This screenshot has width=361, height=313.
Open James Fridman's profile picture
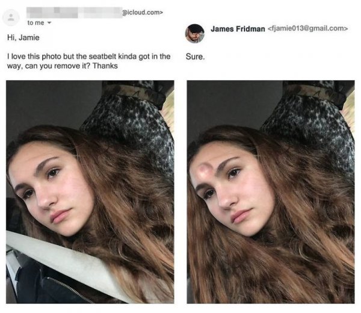pos(194,33)
